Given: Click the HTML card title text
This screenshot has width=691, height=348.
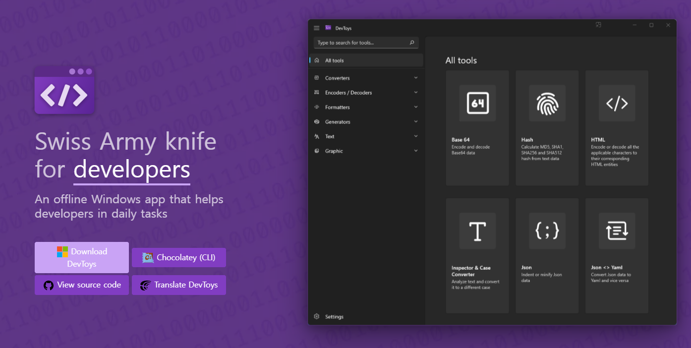Looking at the screenshot, I should 598,140.
